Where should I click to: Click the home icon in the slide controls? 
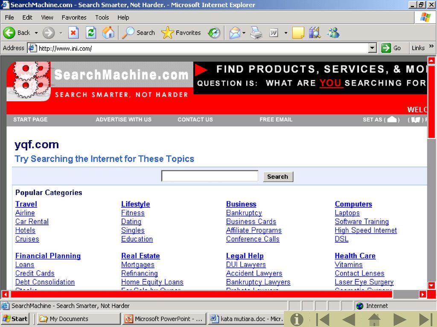pos(374,319)
